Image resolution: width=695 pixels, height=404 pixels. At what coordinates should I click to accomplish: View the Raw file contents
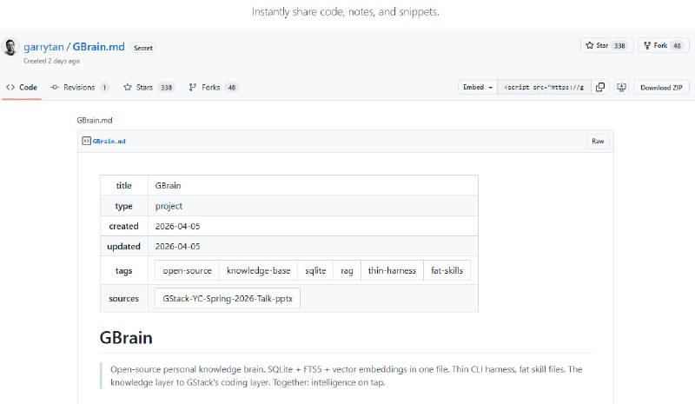pos(598,141)
